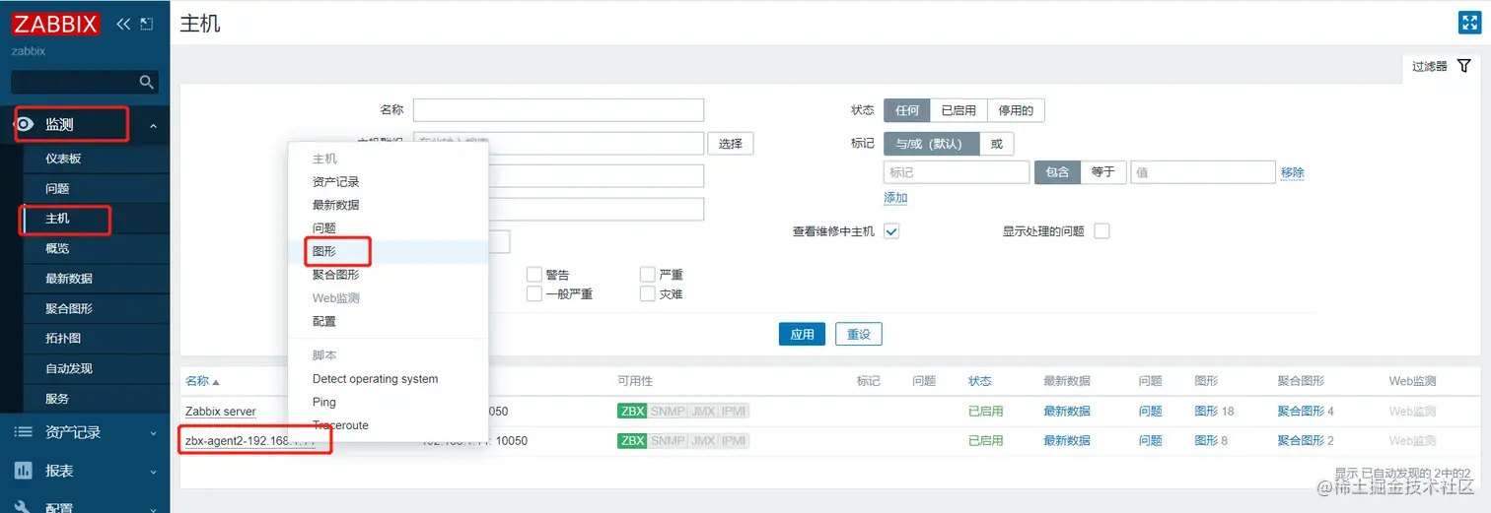Viewport: 1491px width, 513px height.
Task: Click the 值 tag value input
Action: (1203, 172)
